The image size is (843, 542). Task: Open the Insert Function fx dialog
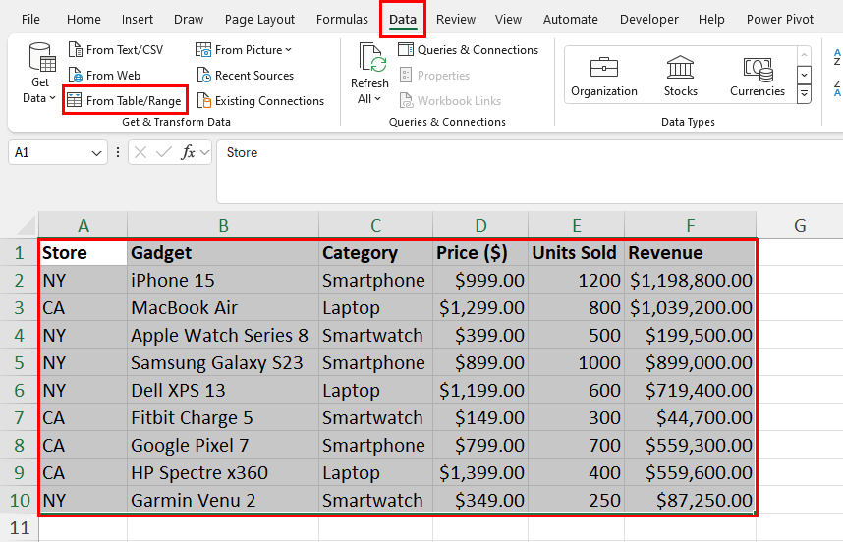[x=188, y=152]
